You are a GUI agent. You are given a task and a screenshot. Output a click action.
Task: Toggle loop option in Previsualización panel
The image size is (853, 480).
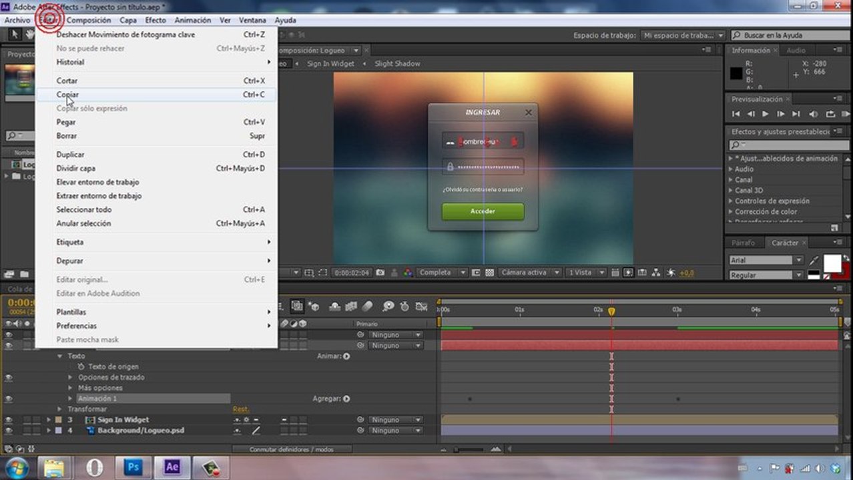830,114
